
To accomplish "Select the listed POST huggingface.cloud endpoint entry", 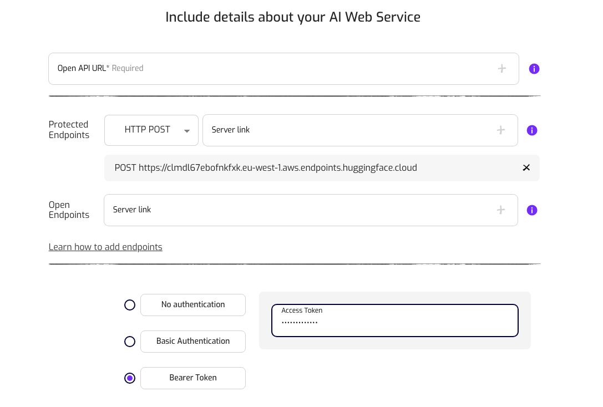I will [266, 167].
